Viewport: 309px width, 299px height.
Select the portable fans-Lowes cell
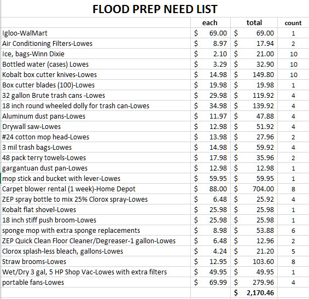pyautogui.click(x=96, y=282)
